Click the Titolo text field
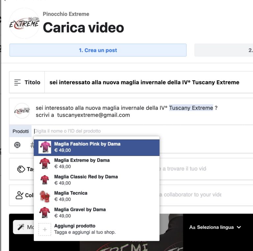The image size is (253, 251). click(149, 82)
